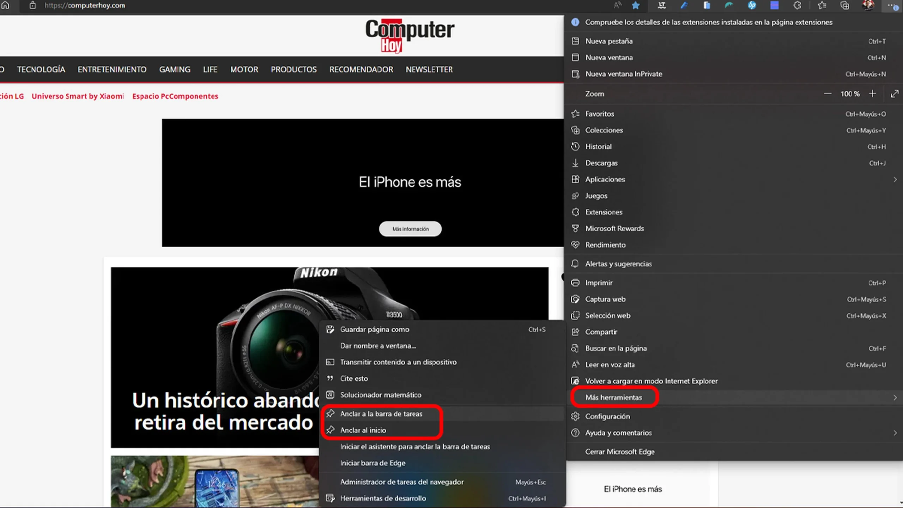Screen dimensions: 903x508
Task: Choose Dar nombre a ventana
Action: [x=443, y=346]
